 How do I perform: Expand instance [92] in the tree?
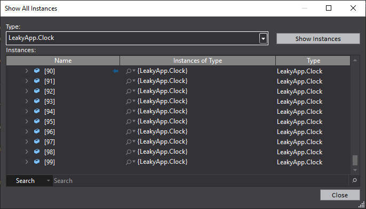(27, 91)
